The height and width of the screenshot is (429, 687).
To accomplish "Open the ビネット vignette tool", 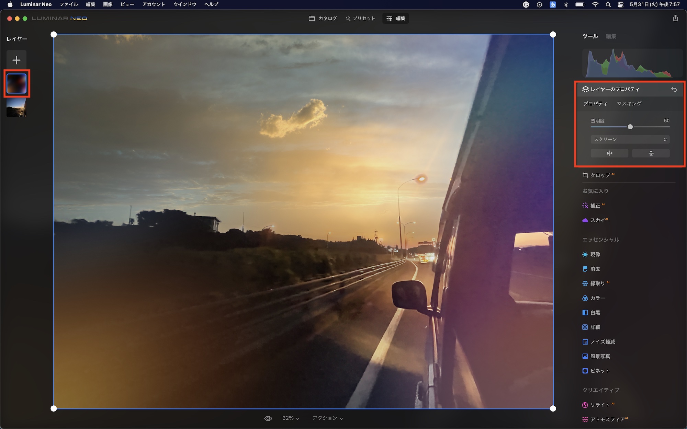I will [x=599, y=371].
